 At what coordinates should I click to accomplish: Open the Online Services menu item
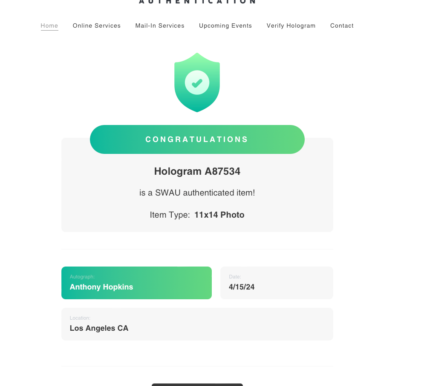tap(97, 26)
